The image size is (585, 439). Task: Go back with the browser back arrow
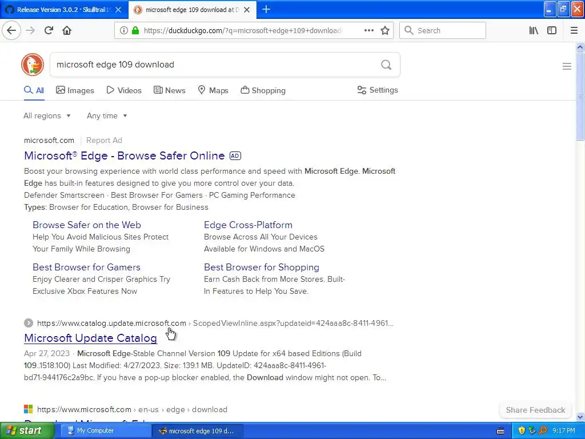tap(11, 30)
